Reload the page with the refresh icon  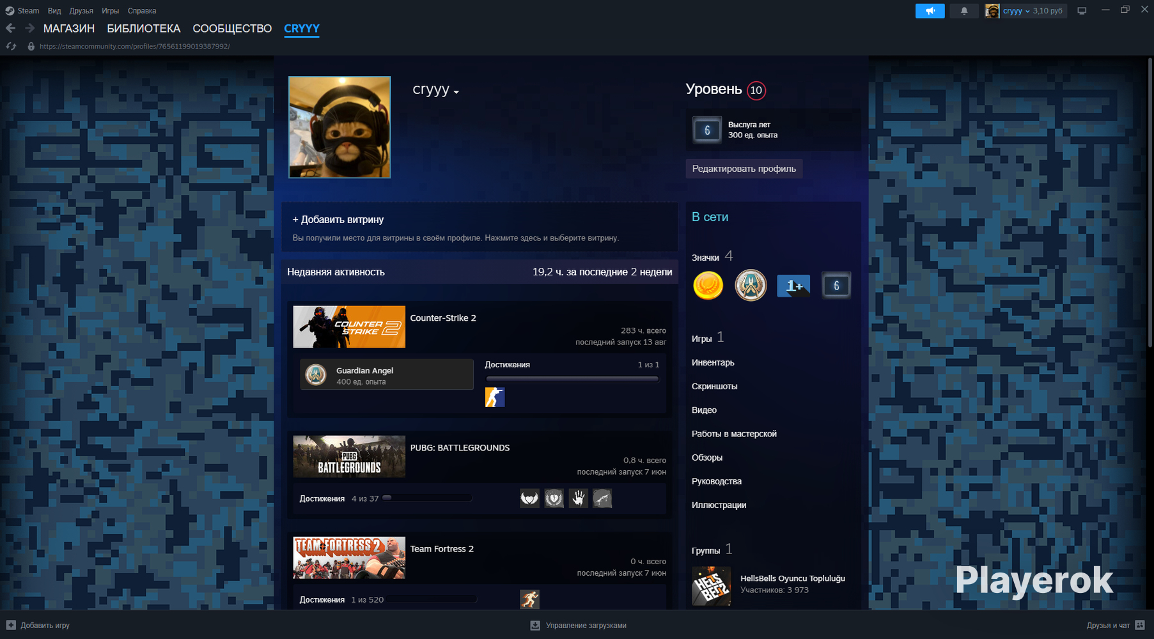[x=11, y=47]
